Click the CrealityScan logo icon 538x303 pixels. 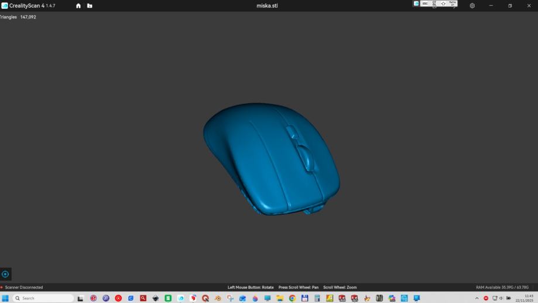point(5,6)
